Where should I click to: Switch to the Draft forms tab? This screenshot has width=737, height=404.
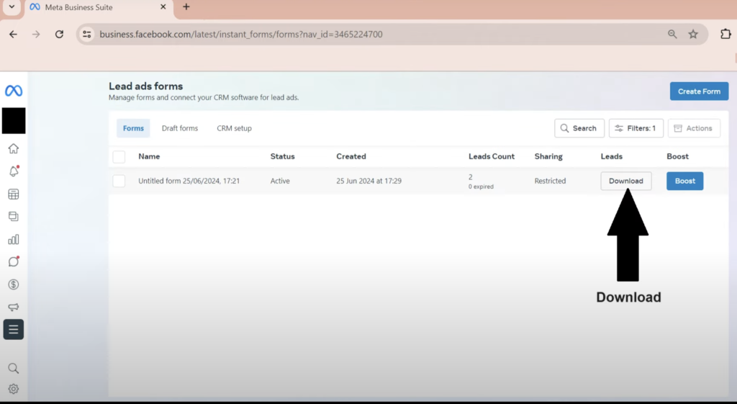(179, 128)
